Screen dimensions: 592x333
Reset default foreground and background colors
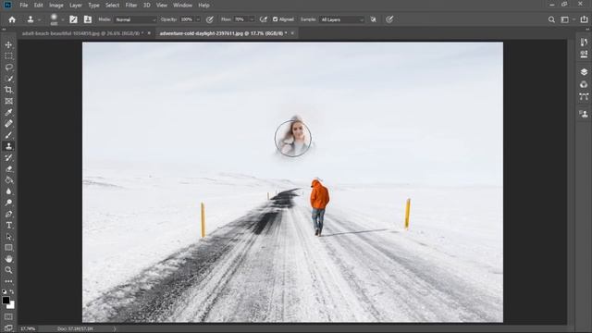tap(4, 292)
